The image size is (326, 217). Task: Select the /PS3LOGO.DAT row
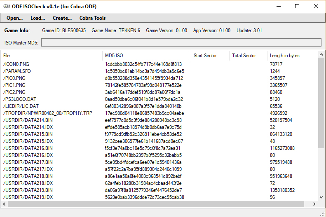tap(20, 99)
